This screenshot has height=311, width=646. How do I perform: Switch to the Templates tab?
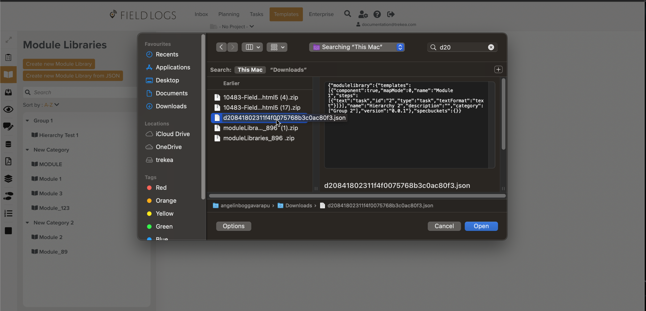[286, 14]
